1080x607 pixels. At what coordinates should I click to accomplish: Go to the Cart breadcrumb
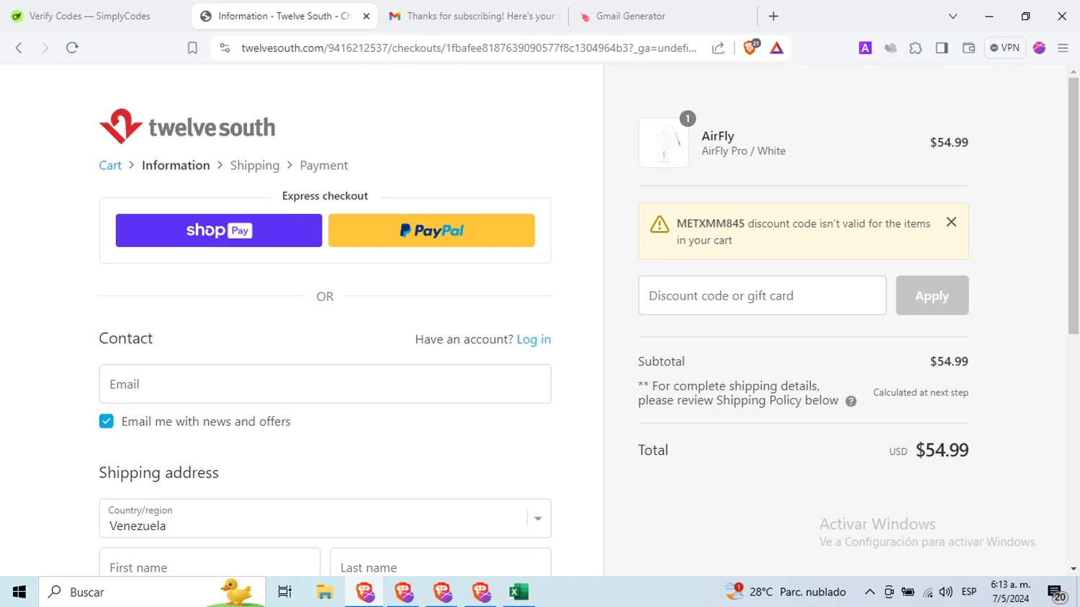[x=110, y=166]
